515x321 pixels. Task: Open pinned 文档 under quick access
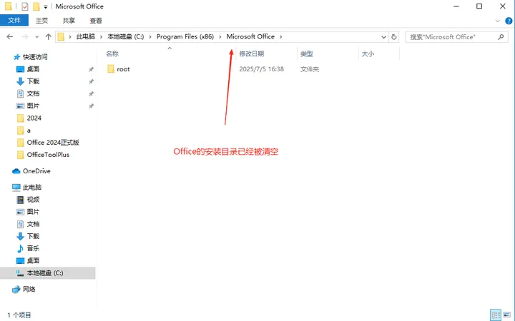(x=33, y=93)
